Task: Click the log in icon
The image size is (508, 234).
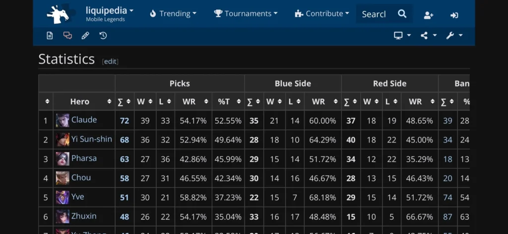Action: click(454, 15)
